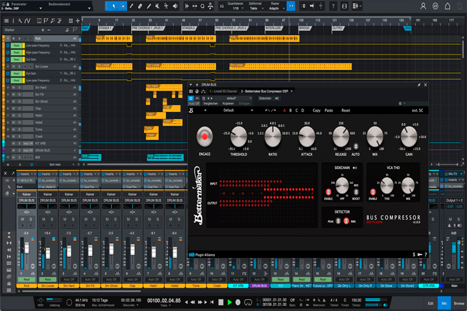This screenshot has height=311, width=467.
Task: Click Vergleichen compare button
Action: click(x=211, y=104)
